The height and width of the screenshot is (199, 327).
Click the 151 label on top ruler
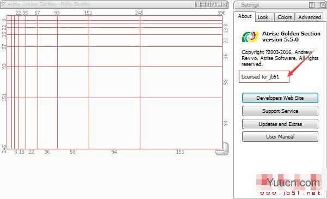[x=88, y=13]
